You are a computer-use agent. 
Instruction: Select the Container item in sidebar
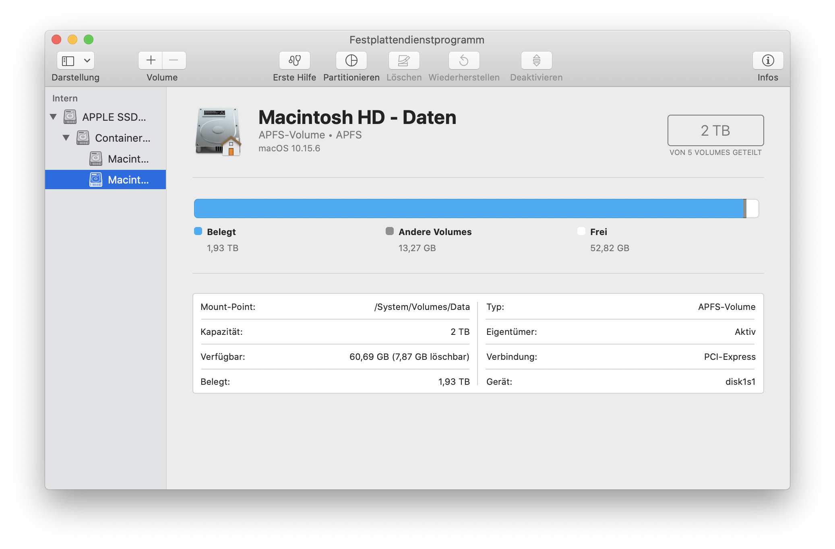pyautogui.click(x=122, y=138)
